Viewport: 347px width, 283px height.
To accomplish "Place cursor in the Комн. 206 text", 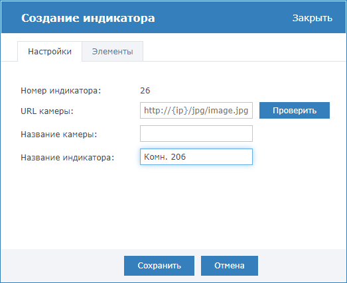I will 165,157.
